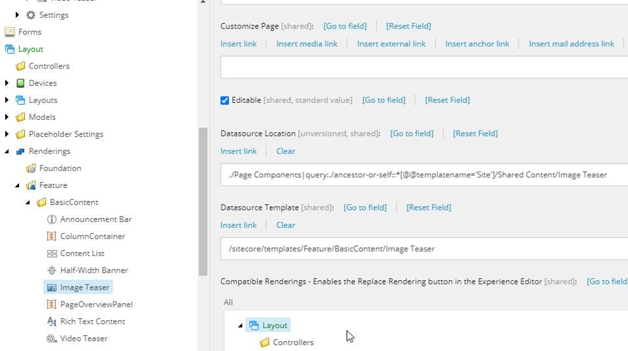
Task: Uncheck the Editable checkbox
Action: click(225, 100)
